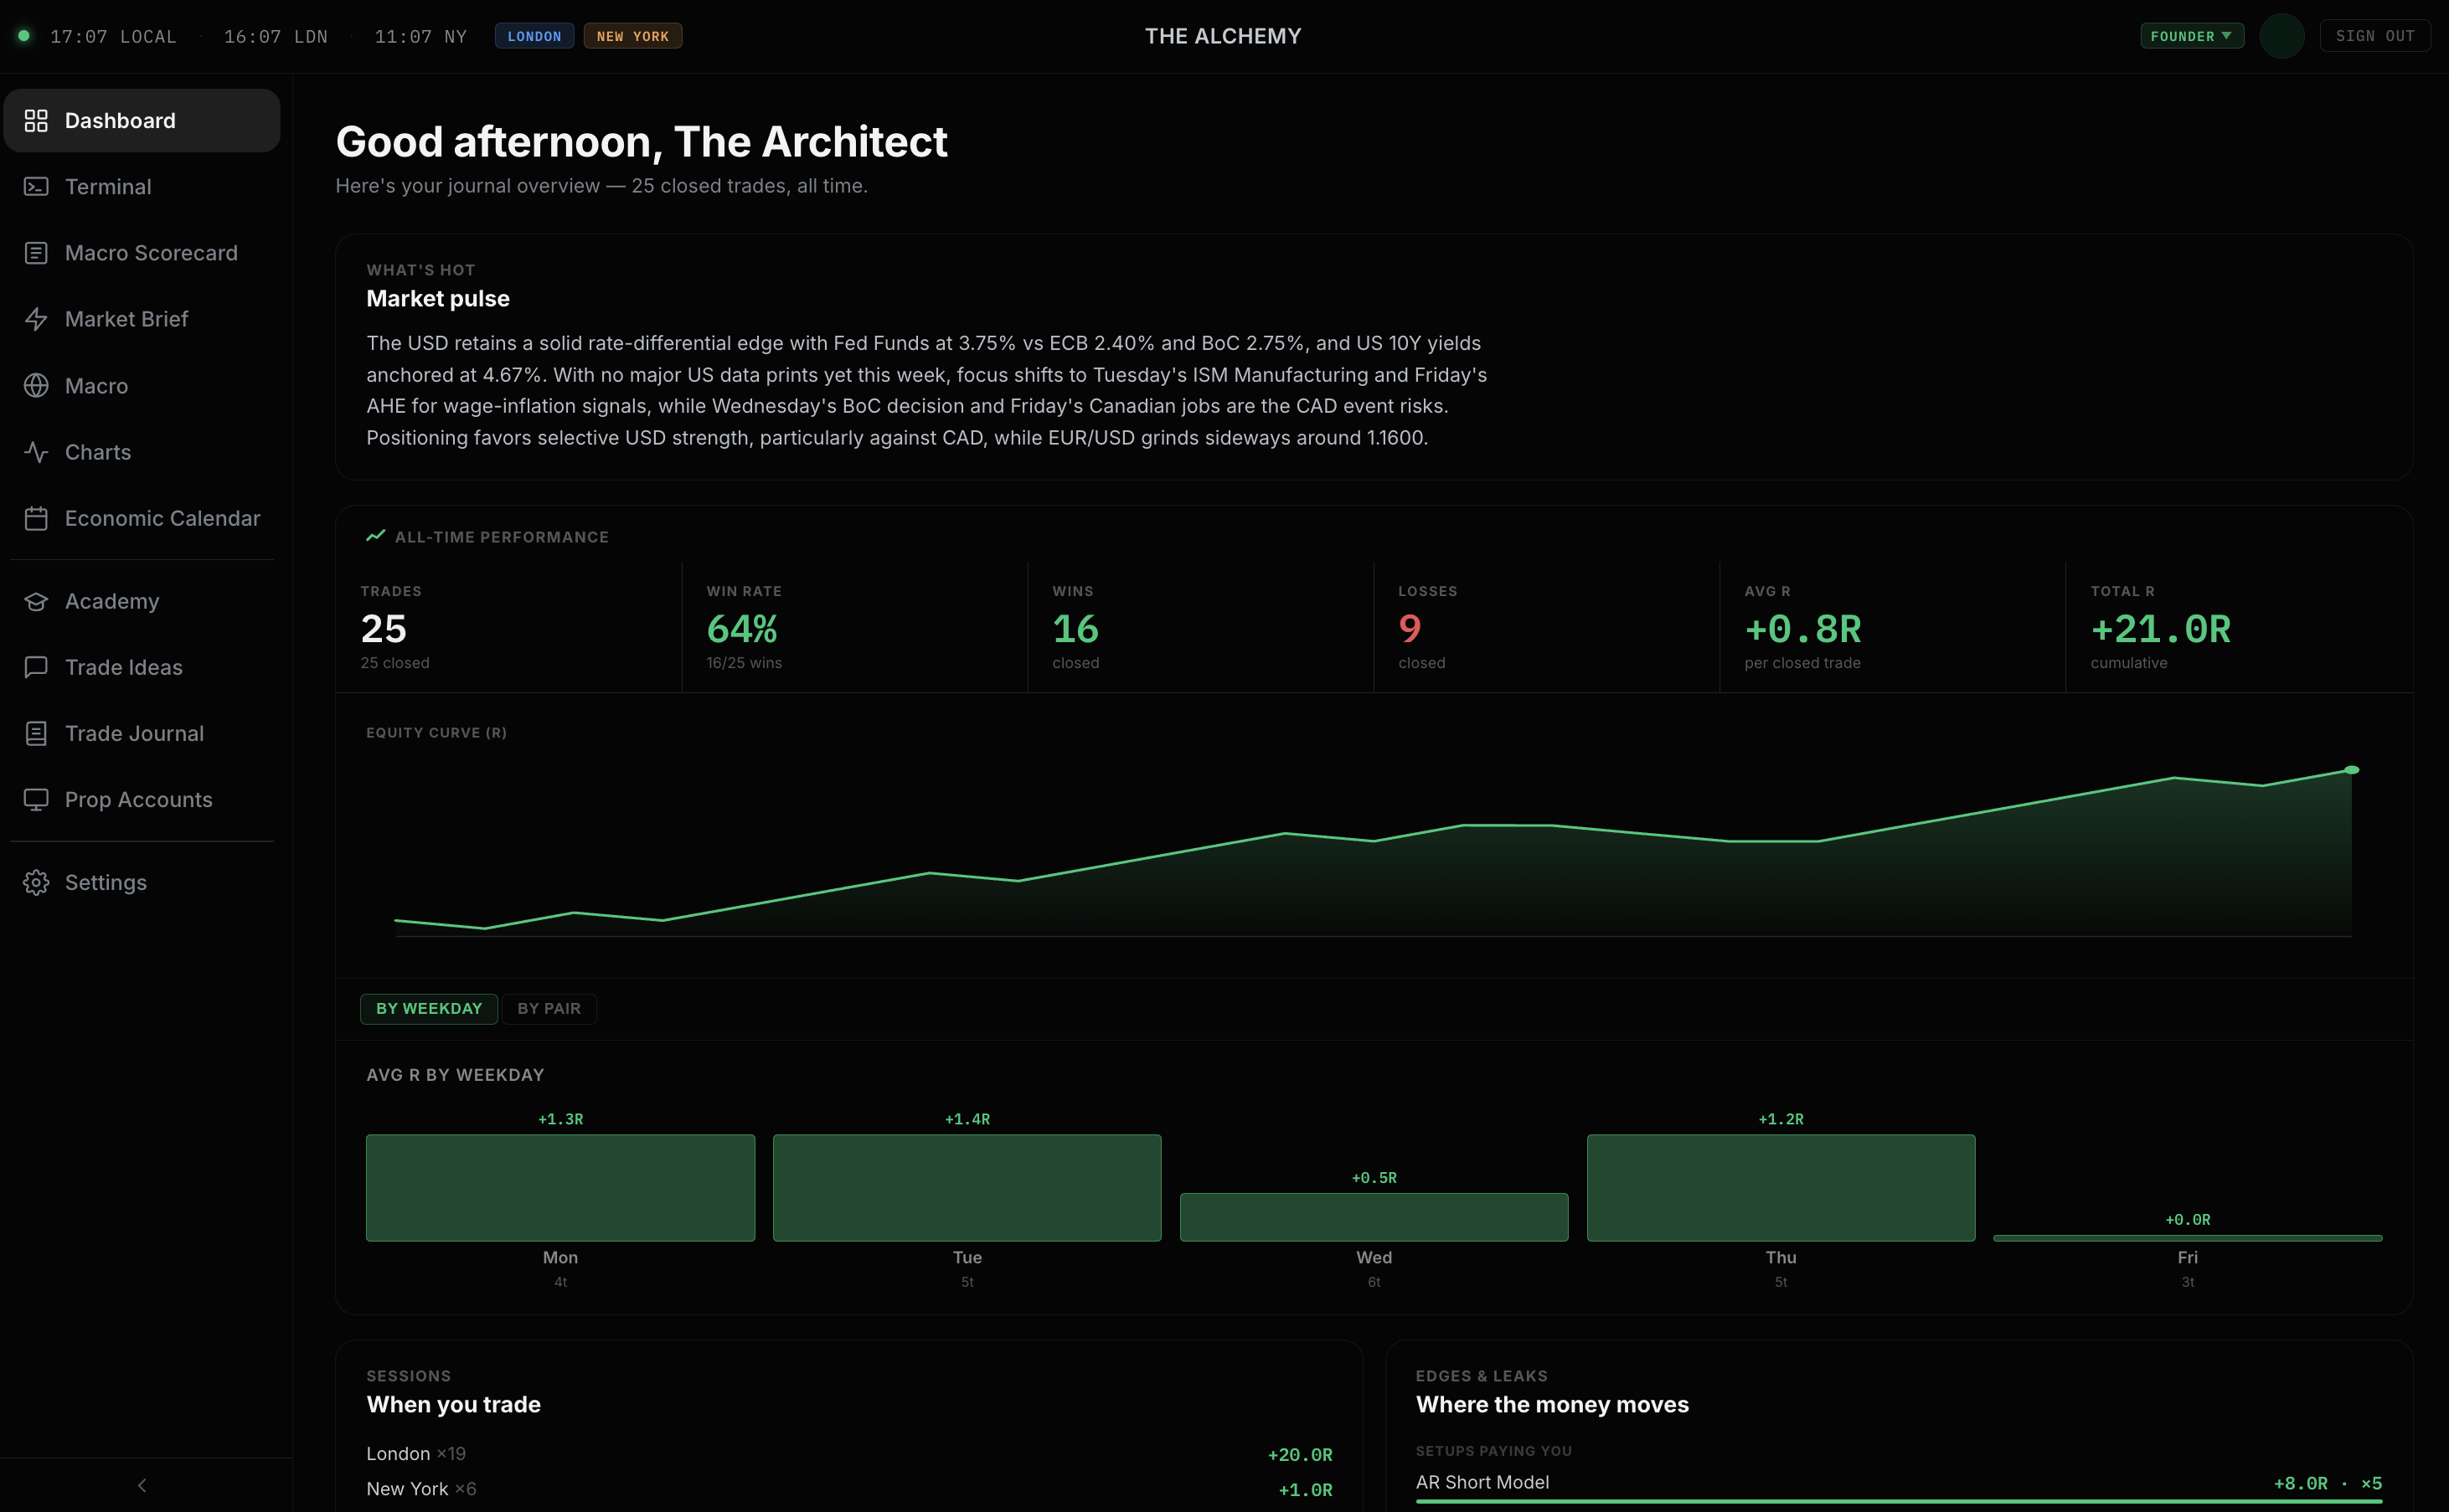The width and height of the screenshot is (2449, 1512).
Task: Click the Avg R +0.8R value
Action: point(1802,629)
